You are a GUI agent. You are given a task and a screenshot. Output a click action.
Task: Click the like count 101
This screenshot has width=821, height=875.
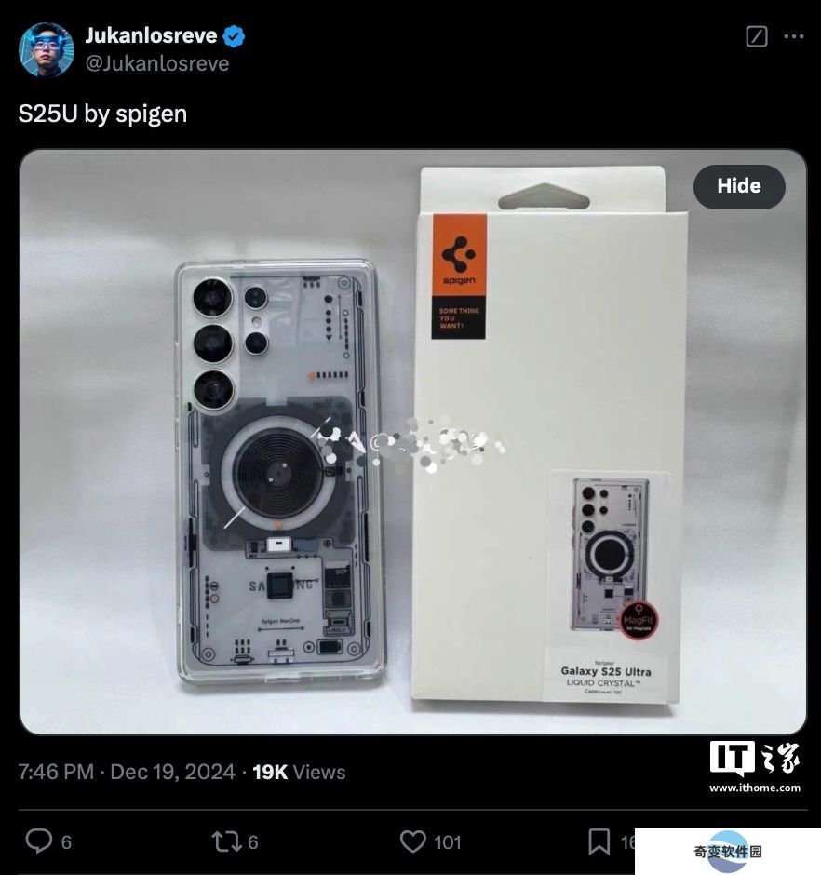448,842
